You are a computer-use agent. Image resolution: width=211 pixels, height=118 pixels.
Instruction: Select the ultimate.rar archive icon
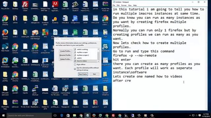15,104
